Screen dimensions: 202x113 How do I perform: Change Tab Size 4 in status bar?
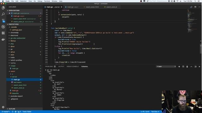point(155,112)
